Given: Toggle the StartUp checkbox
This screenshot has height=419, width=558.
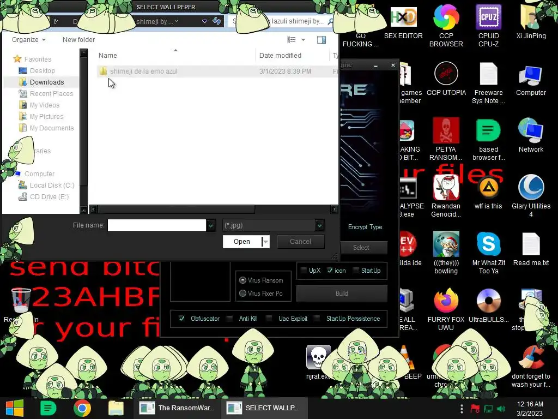Looking at the screenshot, I should [x=355, y=271].
